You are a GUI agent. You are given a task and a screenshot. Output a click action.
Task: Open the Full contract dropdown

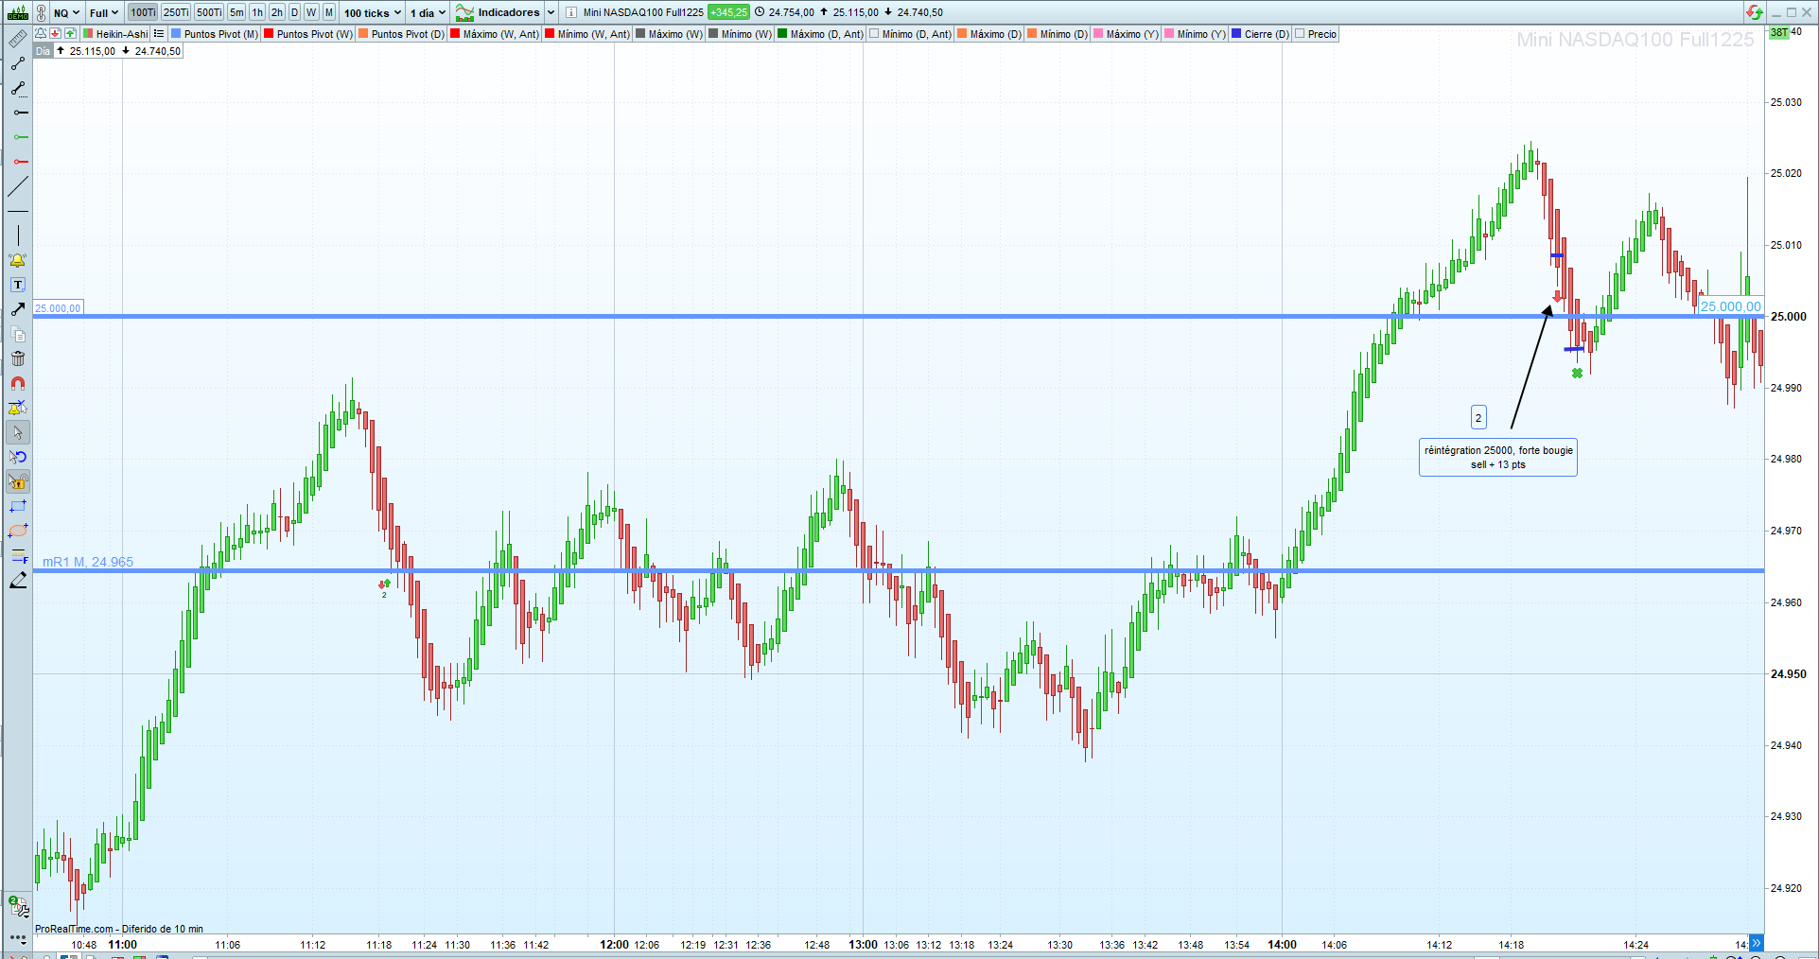tap(104, 12)
